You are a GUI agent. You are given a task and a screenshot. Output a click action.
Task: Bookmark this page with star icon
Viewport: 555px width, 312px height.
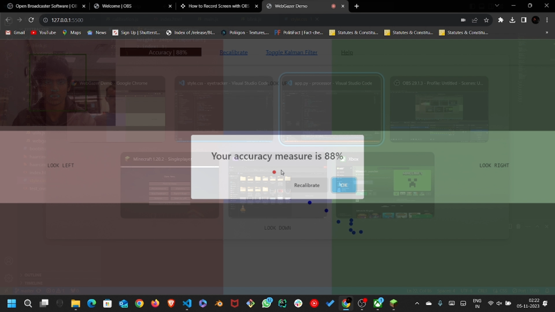coord(486,20)
